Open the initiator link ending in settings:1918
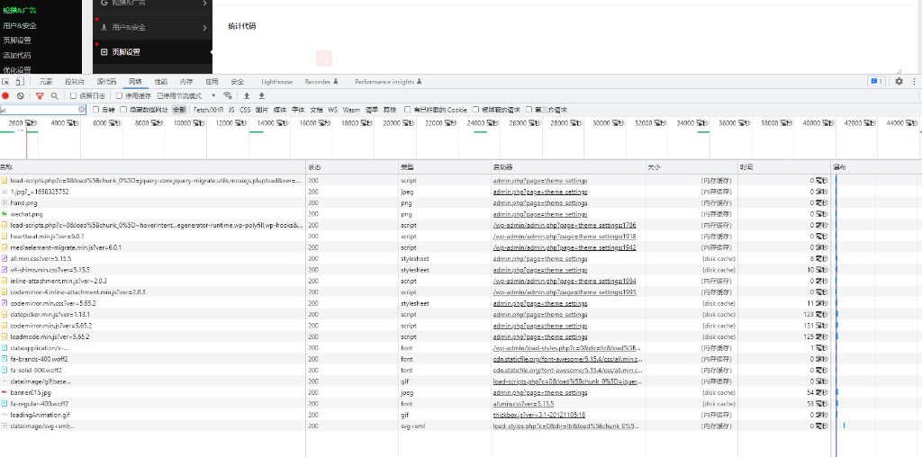Image resolution: width=922 pixels, height=457 pixels. click(x=565, y=236)
